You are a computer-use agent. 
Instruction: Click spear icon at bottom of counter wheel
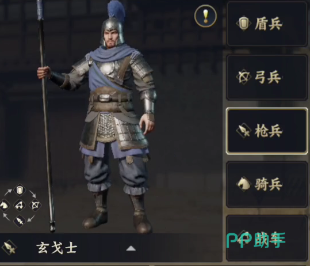coord(20,221)
